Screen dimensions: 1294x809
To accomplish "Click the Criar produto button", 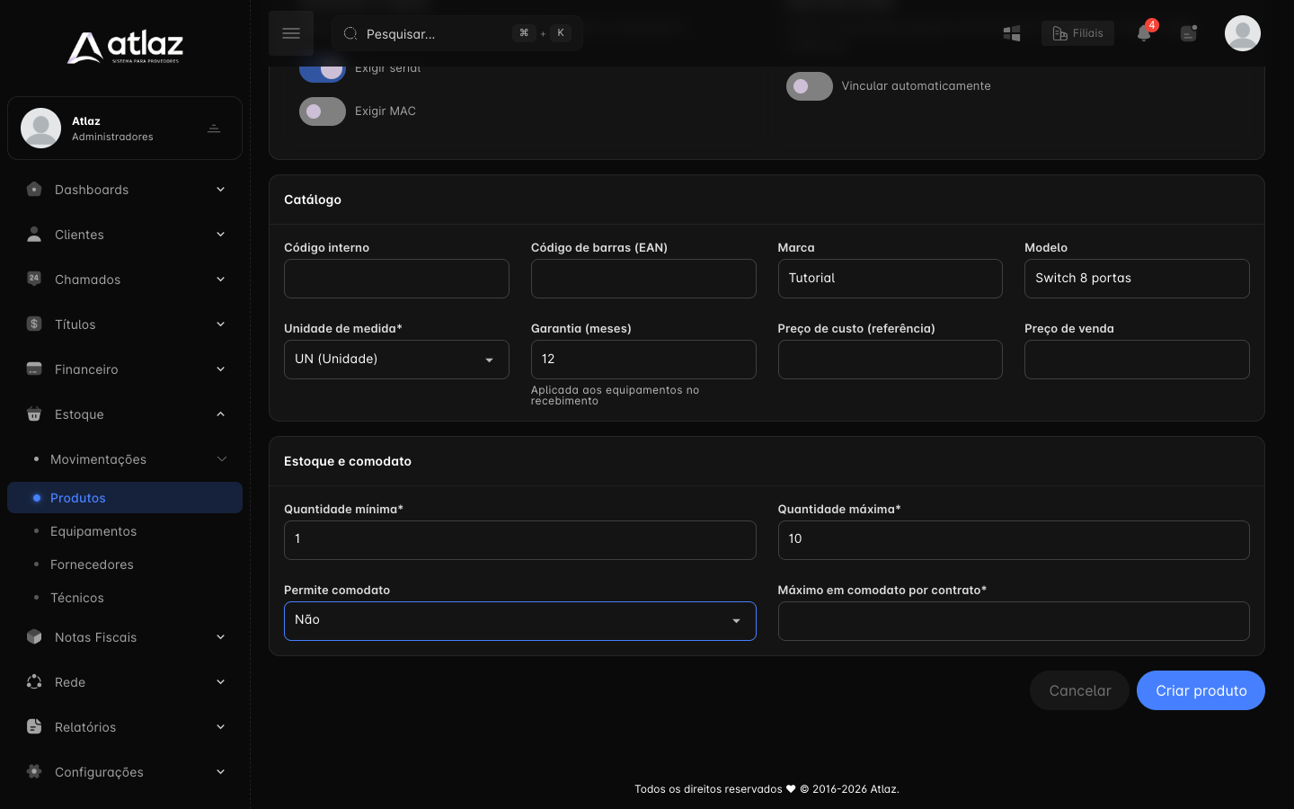I will pyautogui.click(x=1201, y=690).
